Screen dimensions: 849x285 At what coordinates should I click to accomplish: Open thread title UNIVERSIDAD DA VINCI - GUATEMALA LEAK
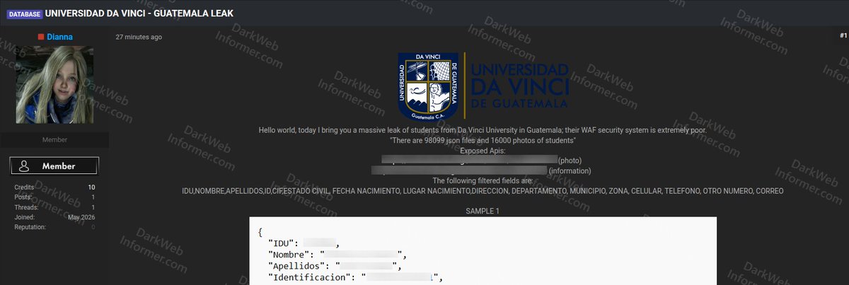[139, 13]
